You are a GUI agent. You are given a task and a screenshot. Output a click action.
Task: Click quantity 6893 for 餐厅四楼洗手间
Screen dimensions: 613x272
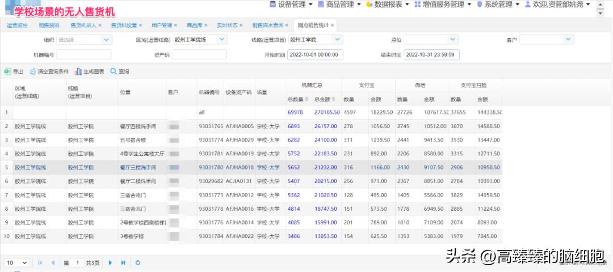[293, 126]
